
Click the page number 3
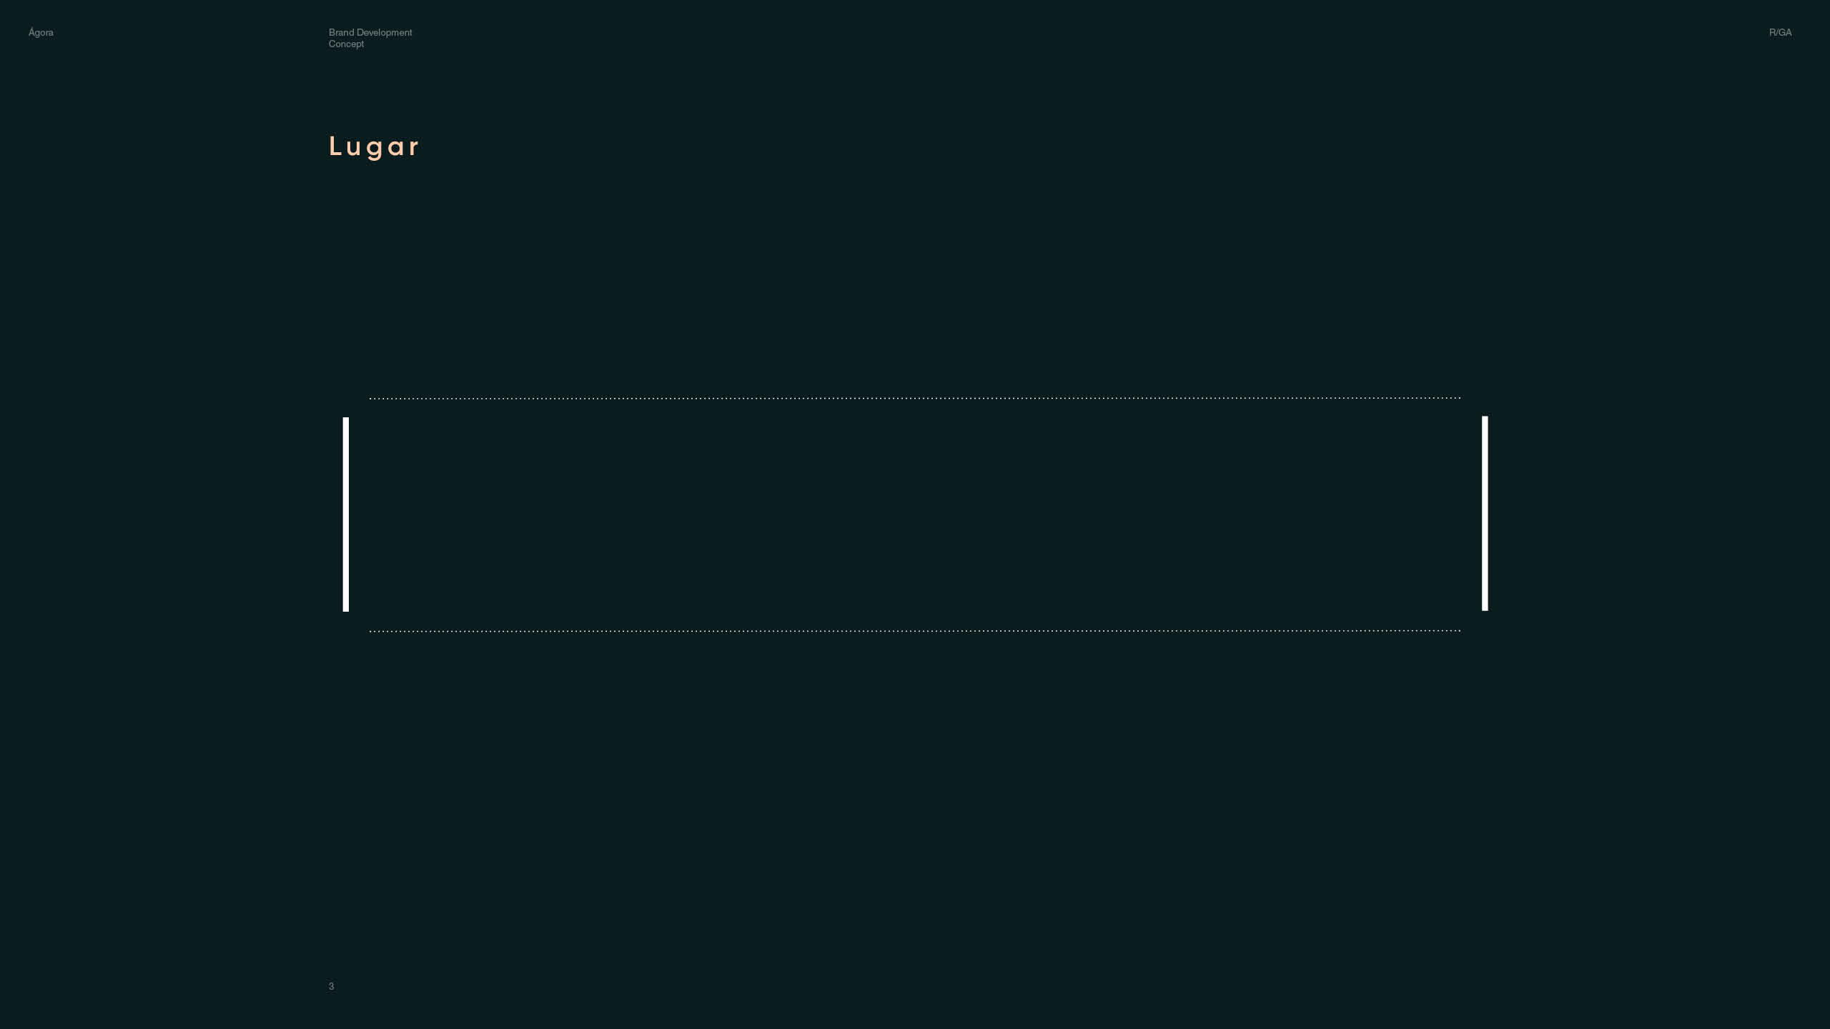(331, 986)
